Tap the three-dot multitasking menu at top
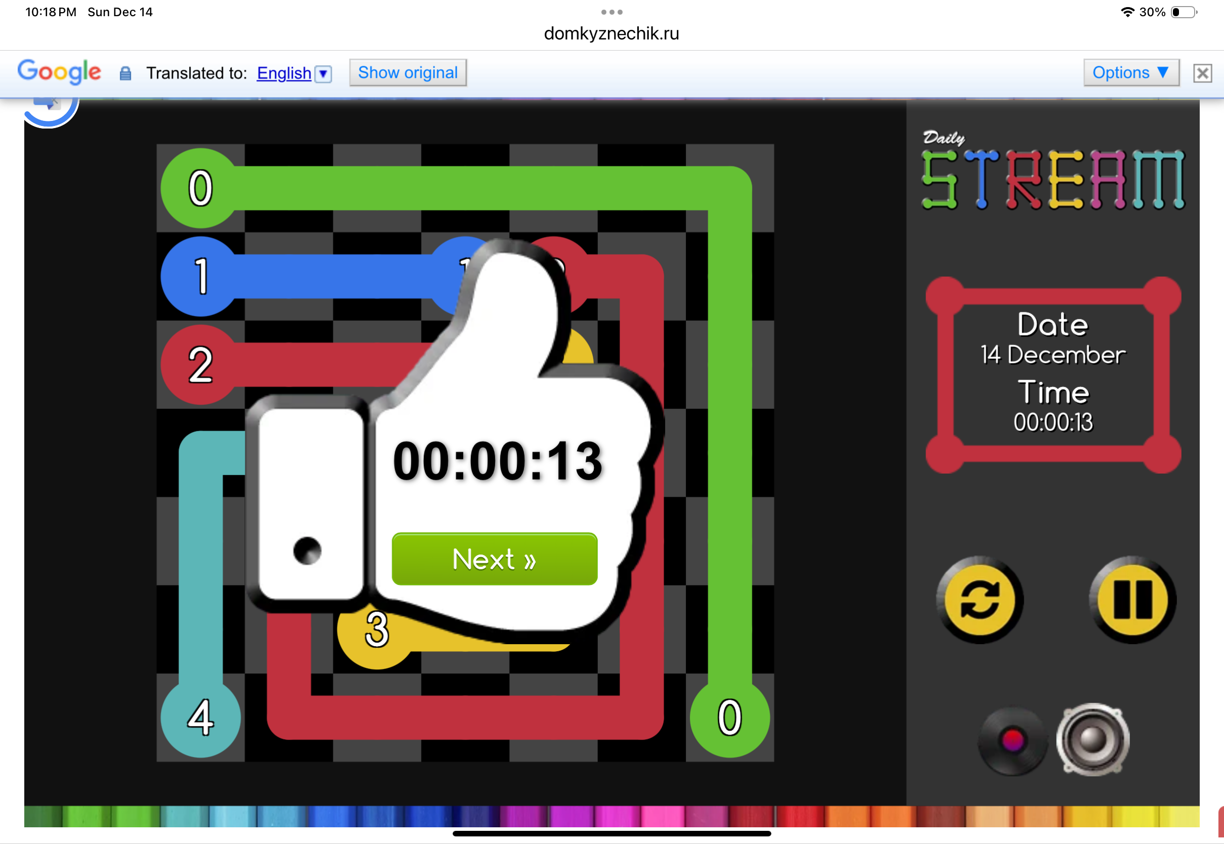The width and height of the screenshot is (1224, 844). [x=611, y=12]
